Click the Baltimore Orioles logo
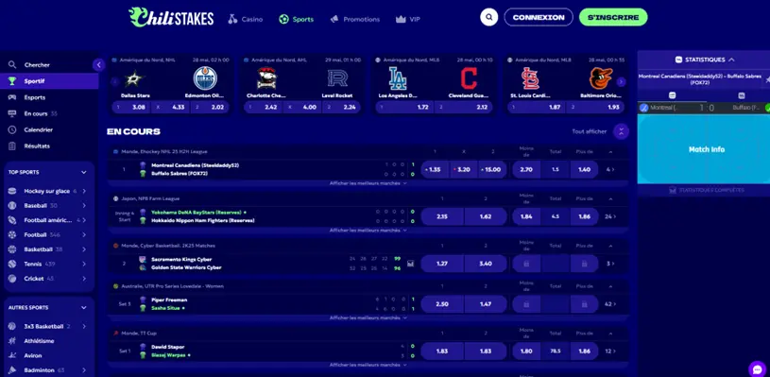The image size is (770, 377). 601,78
